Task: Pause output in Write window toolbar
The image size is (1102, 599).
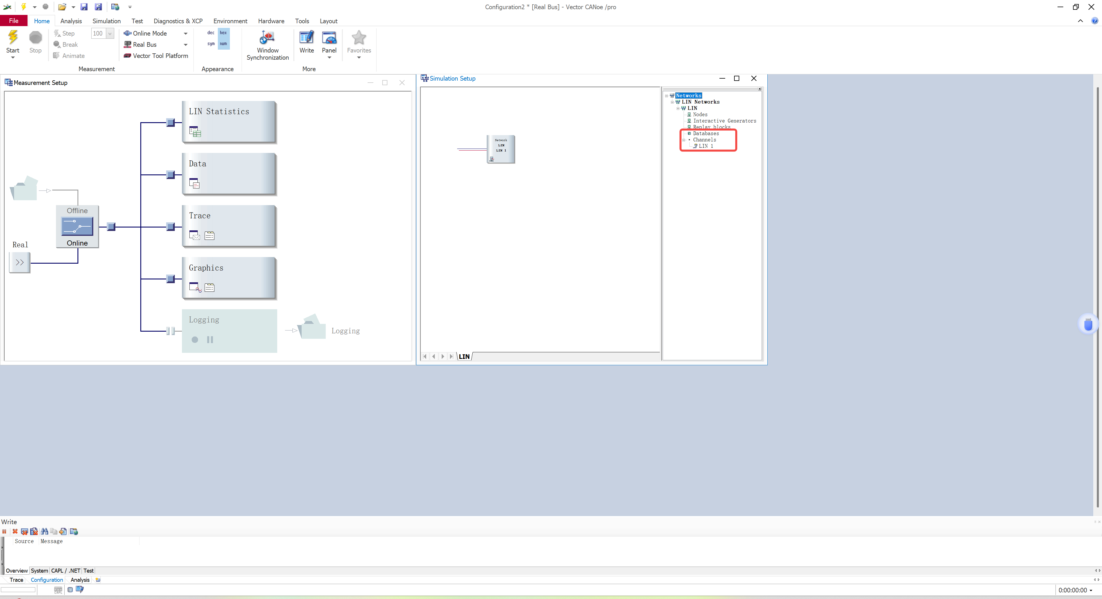Action: tap(4, 532)
